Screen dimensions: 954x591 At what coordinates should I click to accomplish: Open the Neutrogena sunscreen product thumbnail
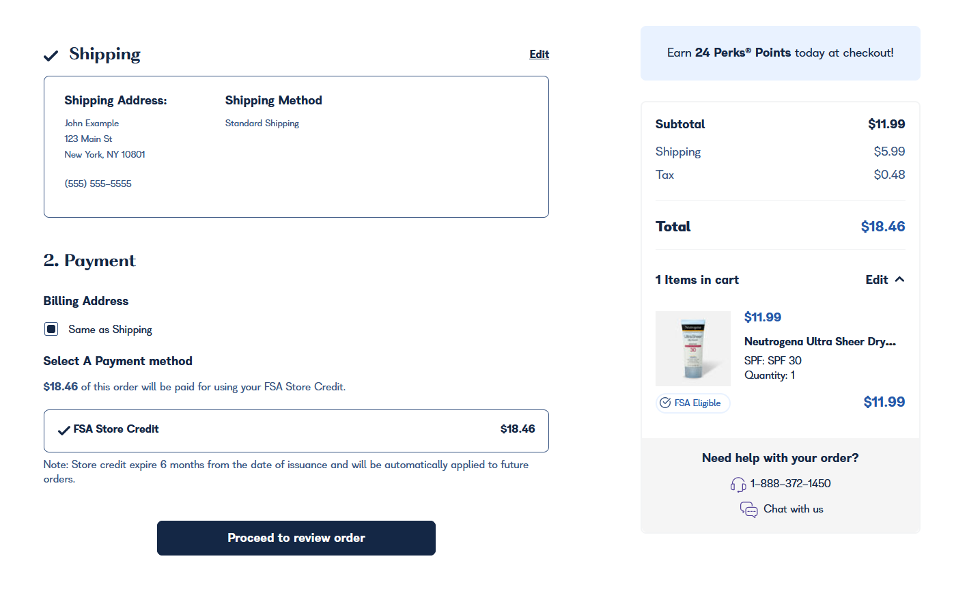692,349
